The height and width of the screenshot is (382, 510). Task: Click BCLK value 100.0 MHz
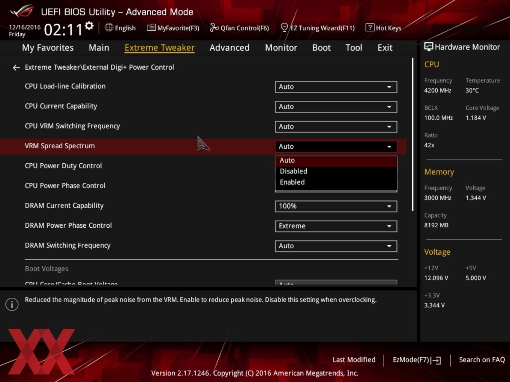[438, 118]
